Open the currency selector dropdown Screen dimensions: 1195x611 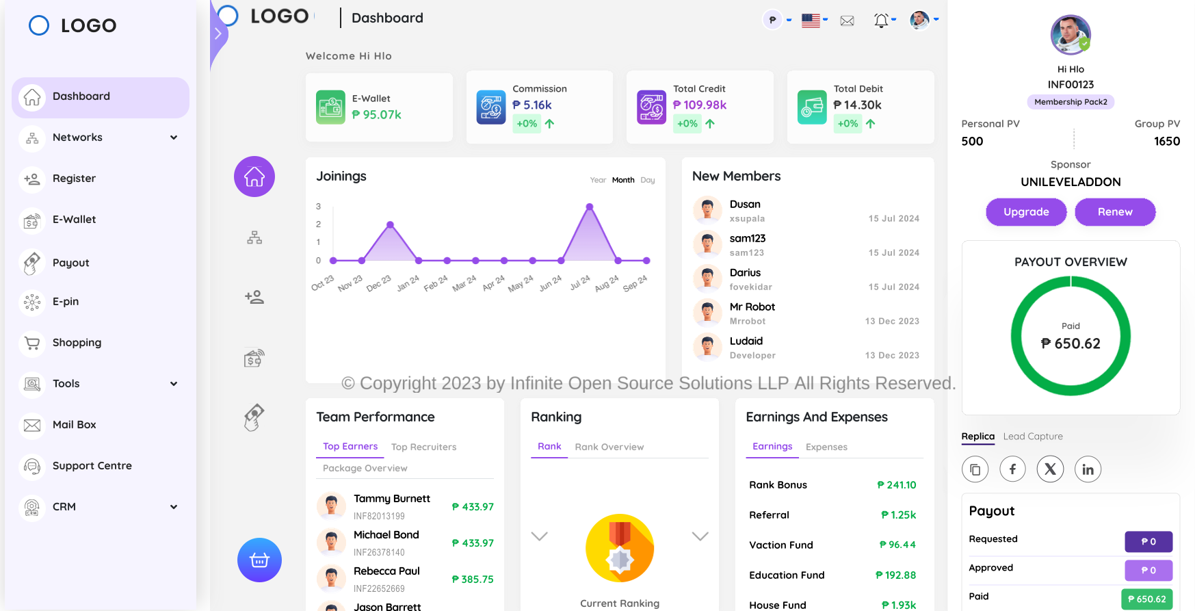coord(778,20)
